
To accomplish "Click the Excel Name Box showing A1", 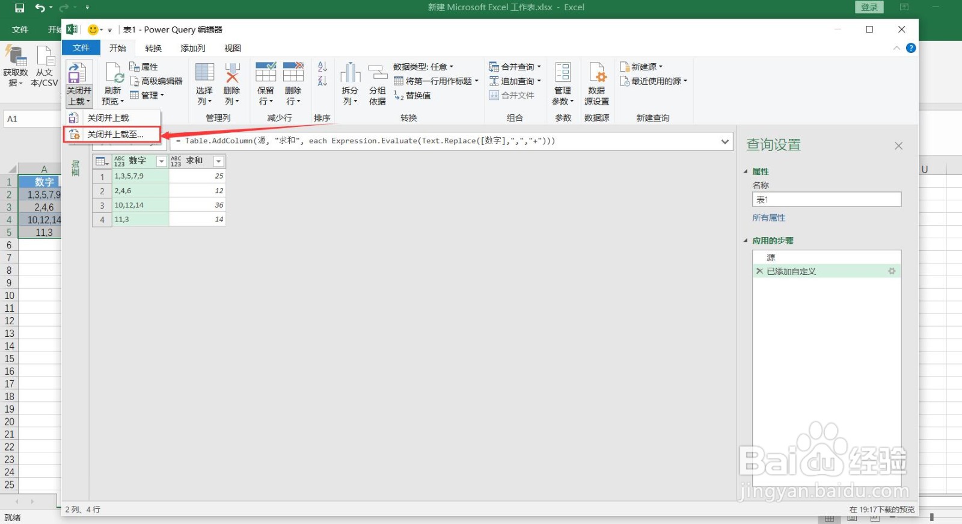I will click(32, 119).
